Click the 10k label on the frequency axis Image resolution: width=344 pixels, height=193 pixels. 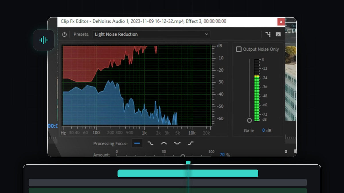(x=192, y=133)
